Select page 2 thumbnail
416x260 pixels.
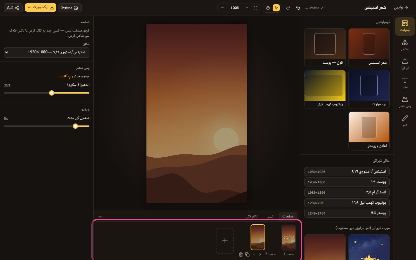(258, 237)
